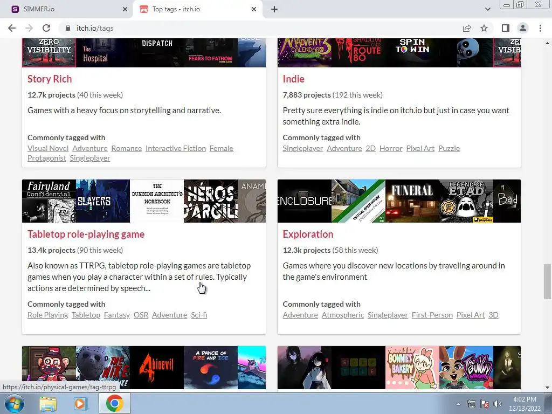
Task: Open Héros d'Argile game thumbnail
Action: click(x=211, y=201)
